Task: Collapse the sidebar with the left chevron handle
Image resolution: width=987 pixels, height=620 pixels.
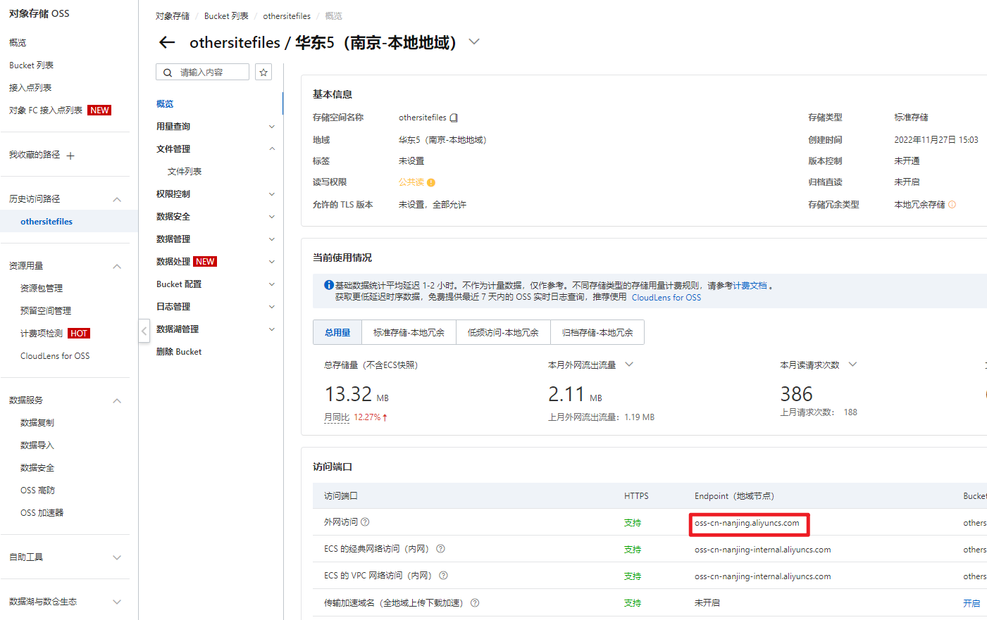Action: 144,330
